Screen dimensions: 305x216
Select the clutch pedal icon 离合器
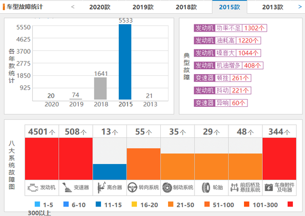(101, 187)
